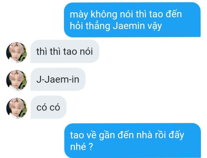Screen dimensions: 207x158
Task: Select the "J-Jaem-in" gray message bubble
Action: [x=58, y=79]
